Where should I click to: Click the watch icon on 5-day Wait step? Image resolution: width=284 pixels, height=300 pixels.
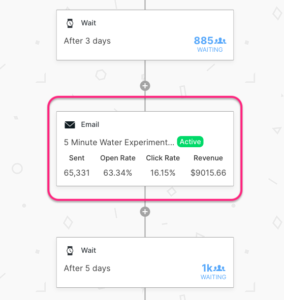click(x=70, y=251)
